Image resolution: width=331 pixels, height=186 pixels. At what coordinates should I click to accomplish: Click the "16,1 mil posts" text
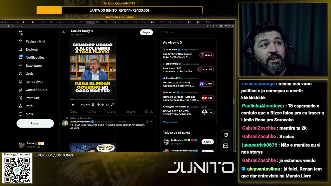point(77,35)
